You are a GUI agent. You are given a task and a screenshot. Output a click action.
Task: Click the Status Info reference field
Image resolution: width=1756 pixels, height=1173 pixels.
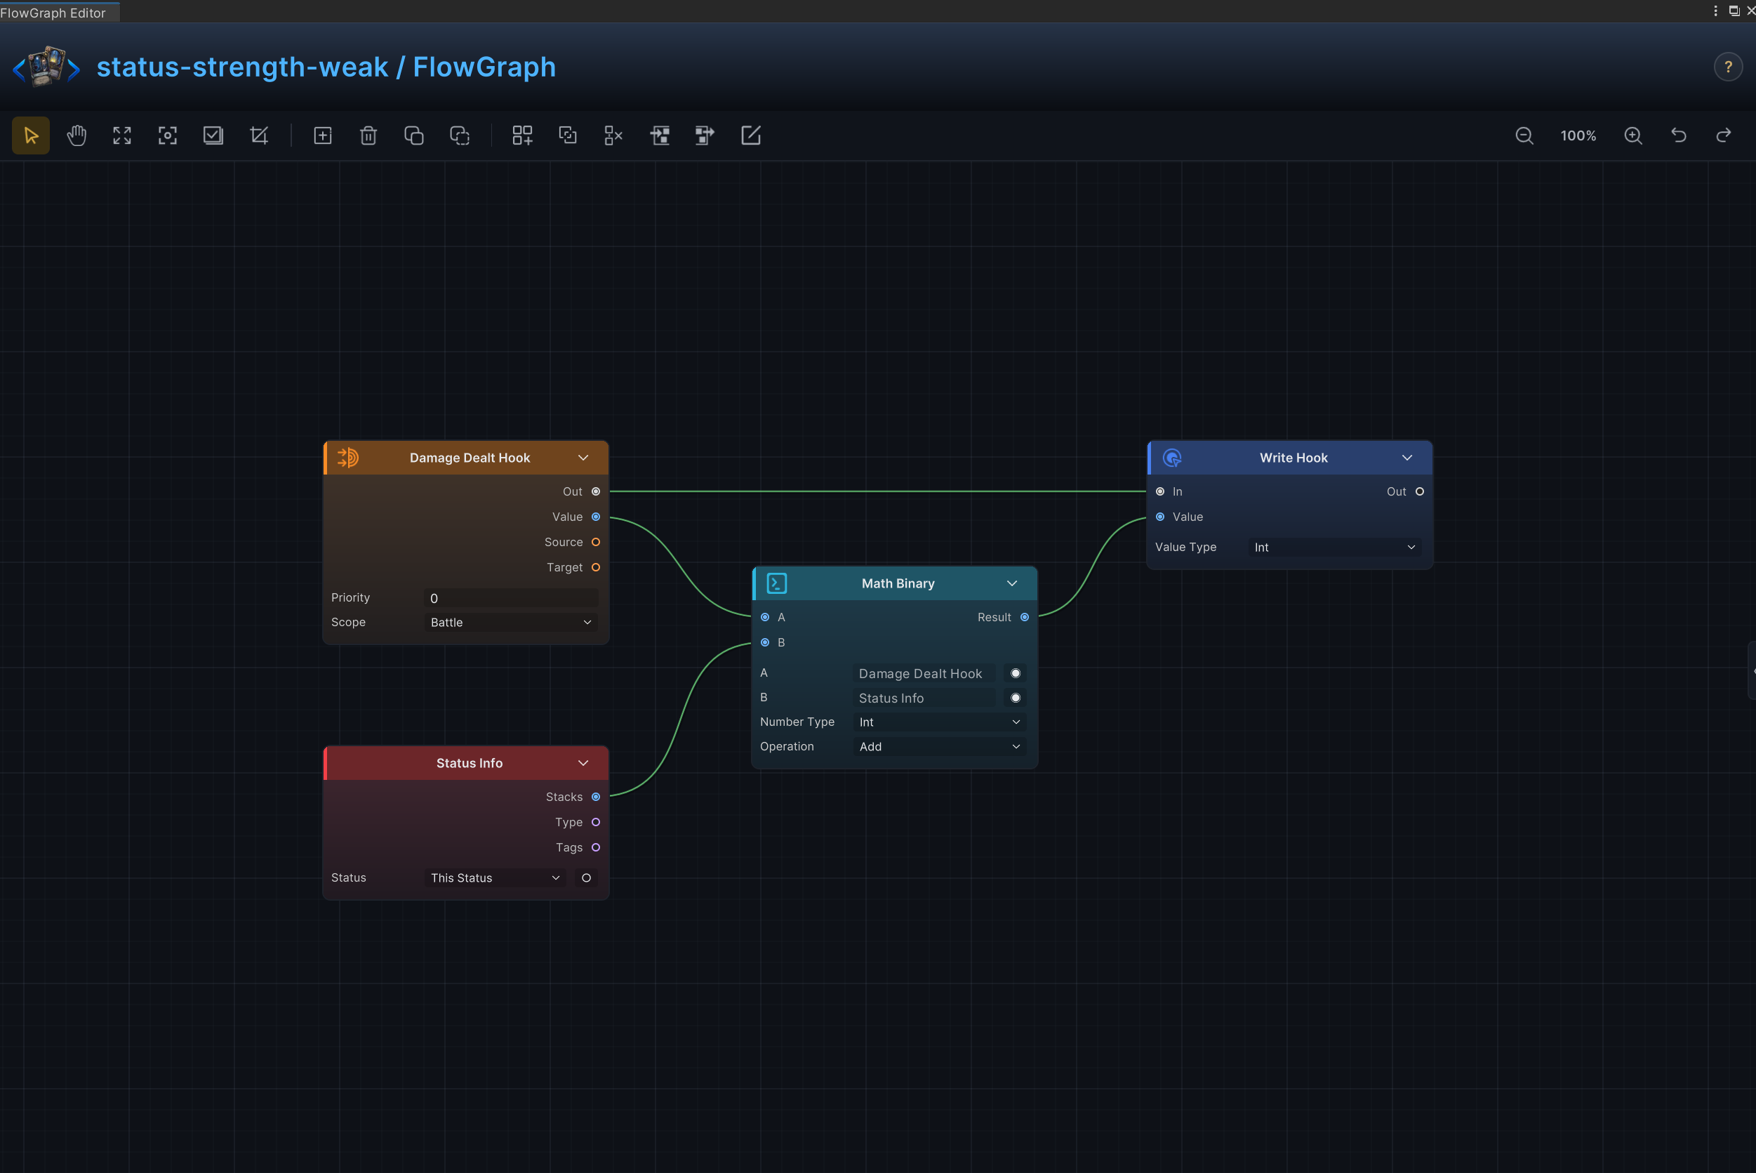point(924,698)
